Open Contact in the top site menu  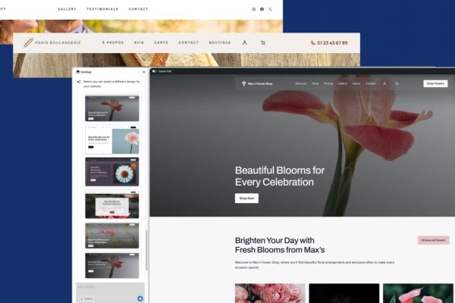click(x=139, y=9)
